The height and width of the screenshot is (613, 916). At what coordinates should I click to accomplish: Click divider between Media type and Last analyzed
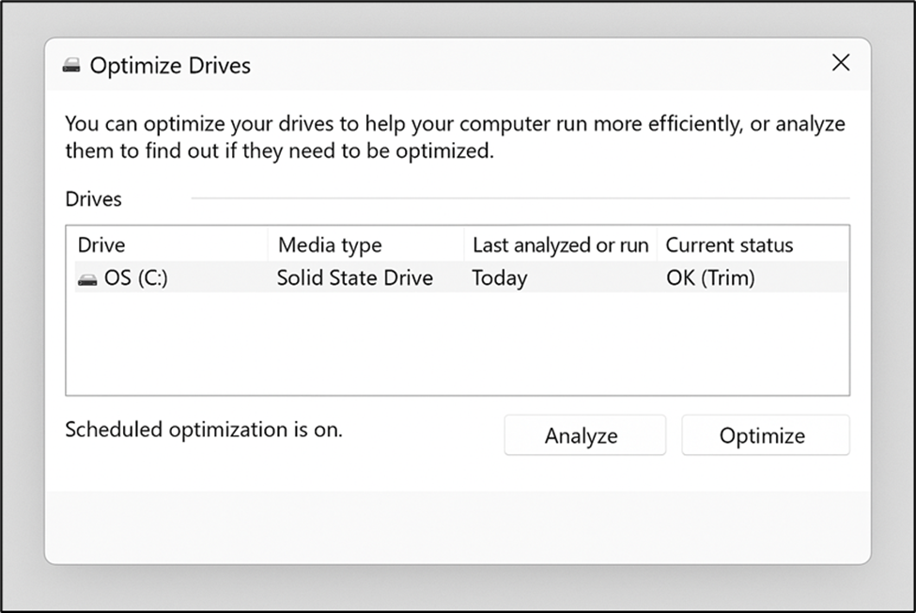click(464, 244)
